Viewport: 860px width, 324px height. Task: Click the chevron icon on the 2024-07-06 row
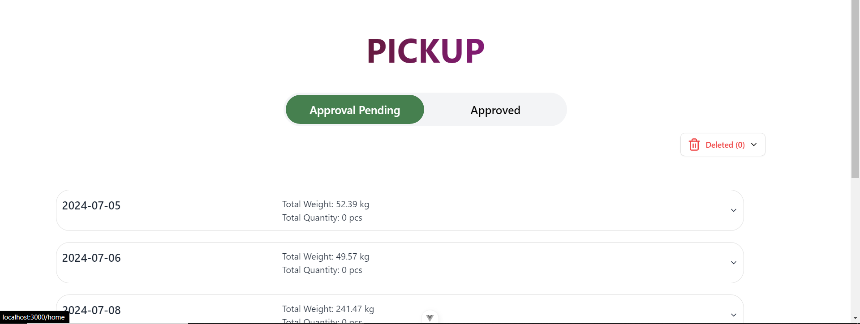tap(733, 263)
